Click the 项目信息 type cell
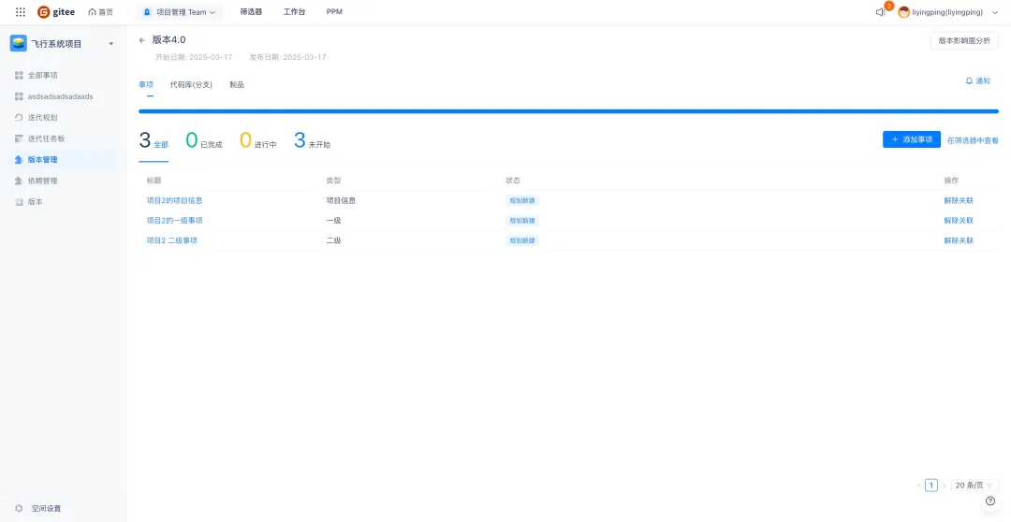 (x=341, y=200)
